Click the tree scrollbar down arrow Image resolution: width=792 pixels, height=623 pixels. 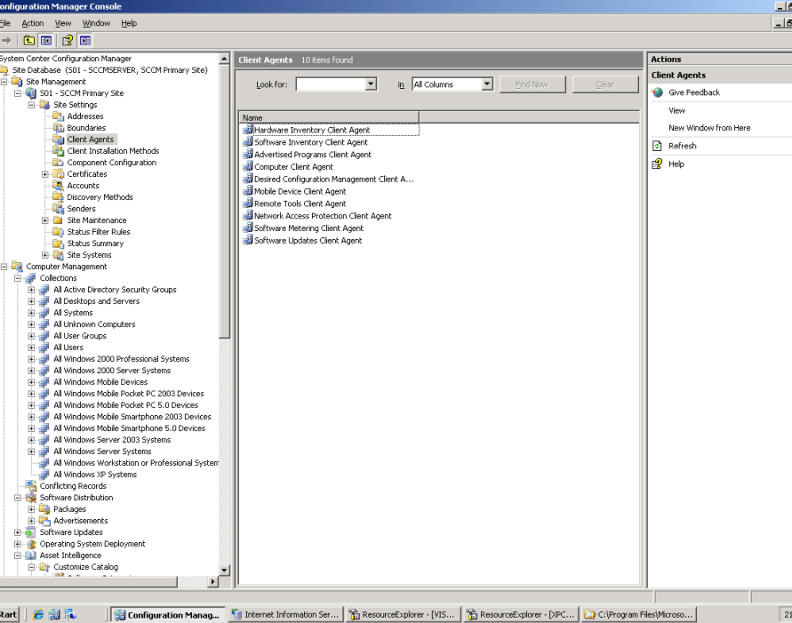click(225, 570)
